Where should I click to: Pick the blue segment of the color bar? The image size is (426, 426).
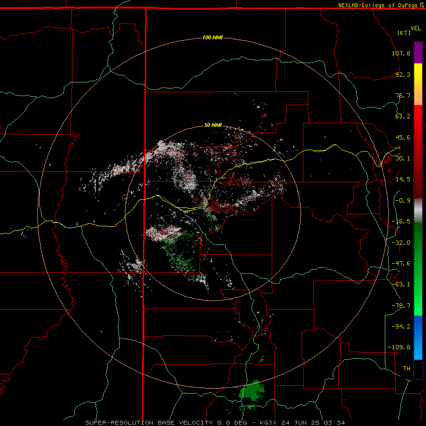coord(418,337)
